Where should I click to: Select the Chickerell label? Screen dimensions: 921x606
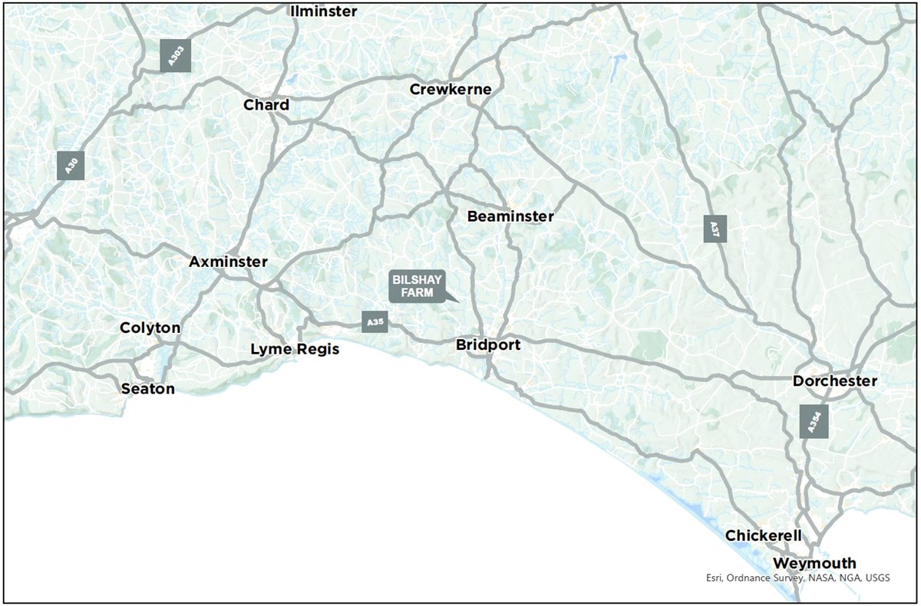tap(764, 535)
